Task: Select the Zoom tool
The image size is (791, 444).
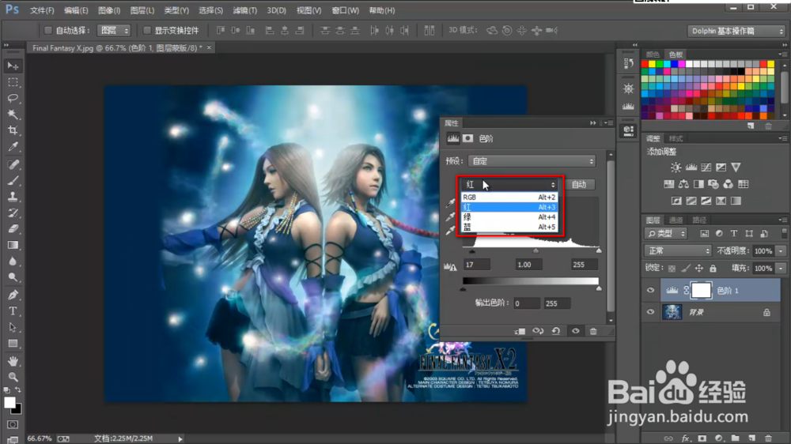Action: coord(13,377)
